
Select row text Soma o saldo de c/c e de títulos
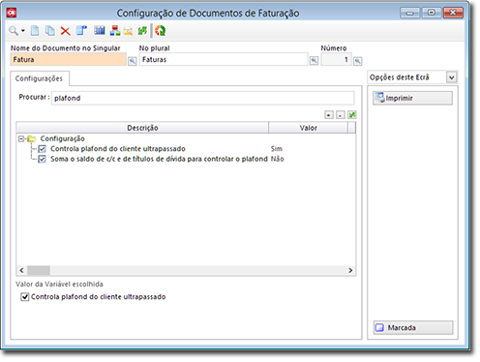click(x=159, y=159)
